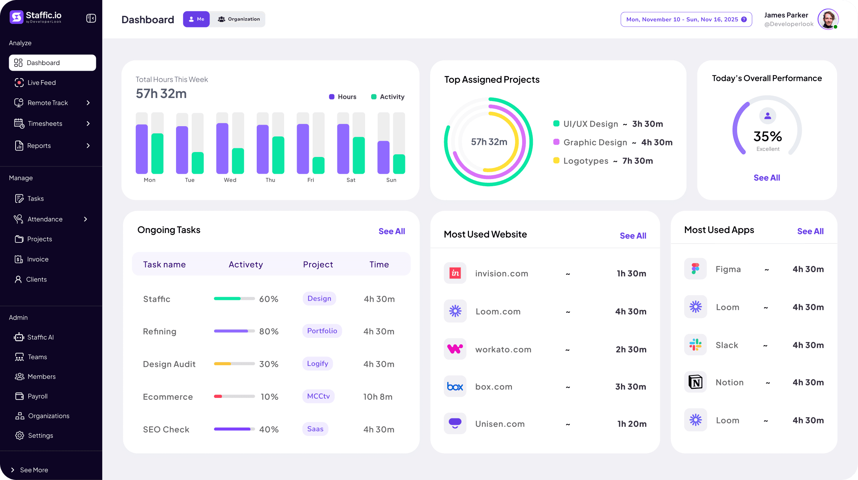
Task: Click the Refining task progress bar
Action: pos(234,331)
